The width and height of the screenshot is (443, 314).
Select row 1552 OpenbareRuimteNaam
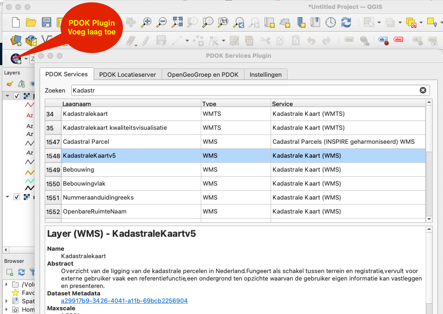point(235,212)
